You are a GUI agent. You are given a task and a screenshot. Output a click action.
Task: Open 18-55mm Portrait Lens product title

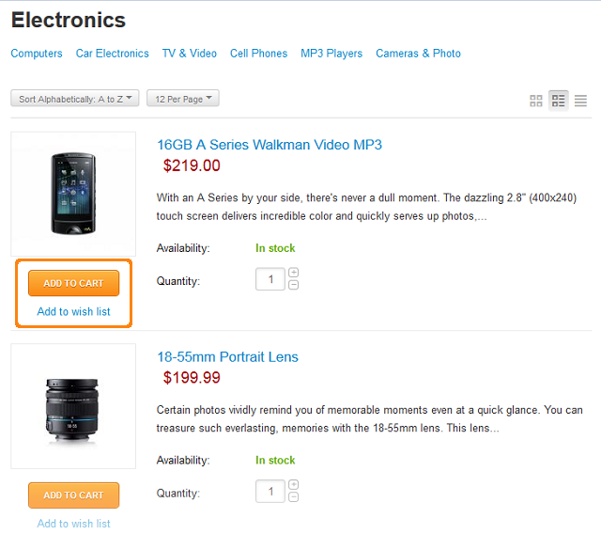(x=227, y=357)
